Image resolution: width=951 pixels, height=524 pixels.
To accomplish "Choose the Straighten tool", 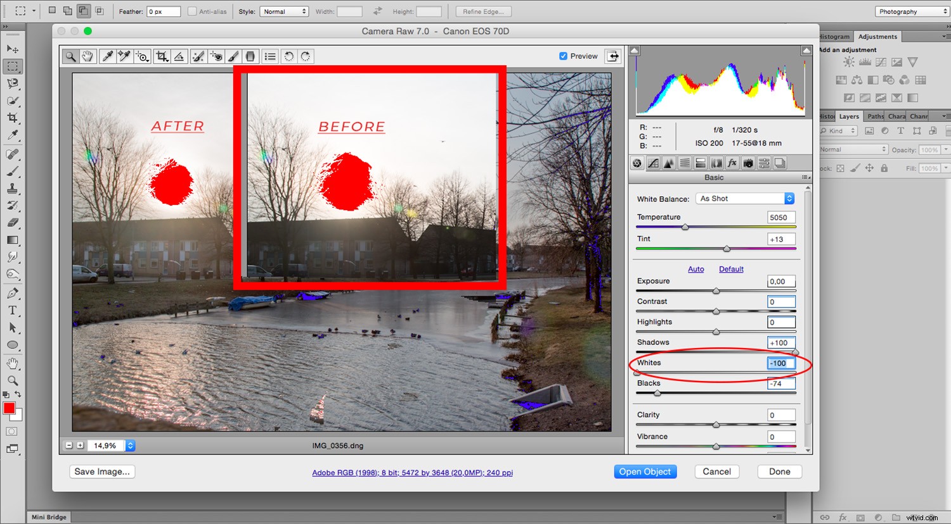I will pos(179,56).
